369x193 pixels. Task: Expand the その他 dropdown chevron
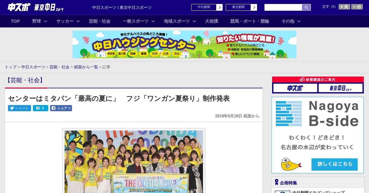[299, 21]
